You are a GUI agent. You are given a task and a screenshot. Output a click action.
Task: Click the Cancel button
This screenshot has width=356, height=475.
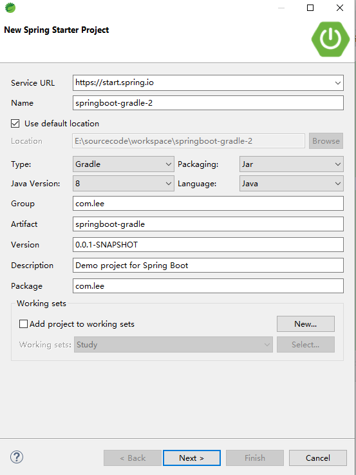click(x=318, y=458)
